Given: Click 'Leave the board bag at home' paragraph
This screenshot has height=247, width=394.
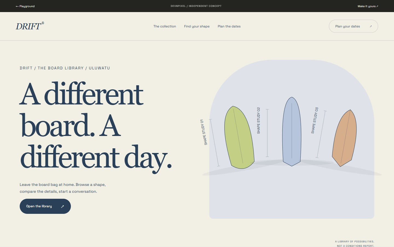Looking at the screenshot, I should click(x=63, y=188).
